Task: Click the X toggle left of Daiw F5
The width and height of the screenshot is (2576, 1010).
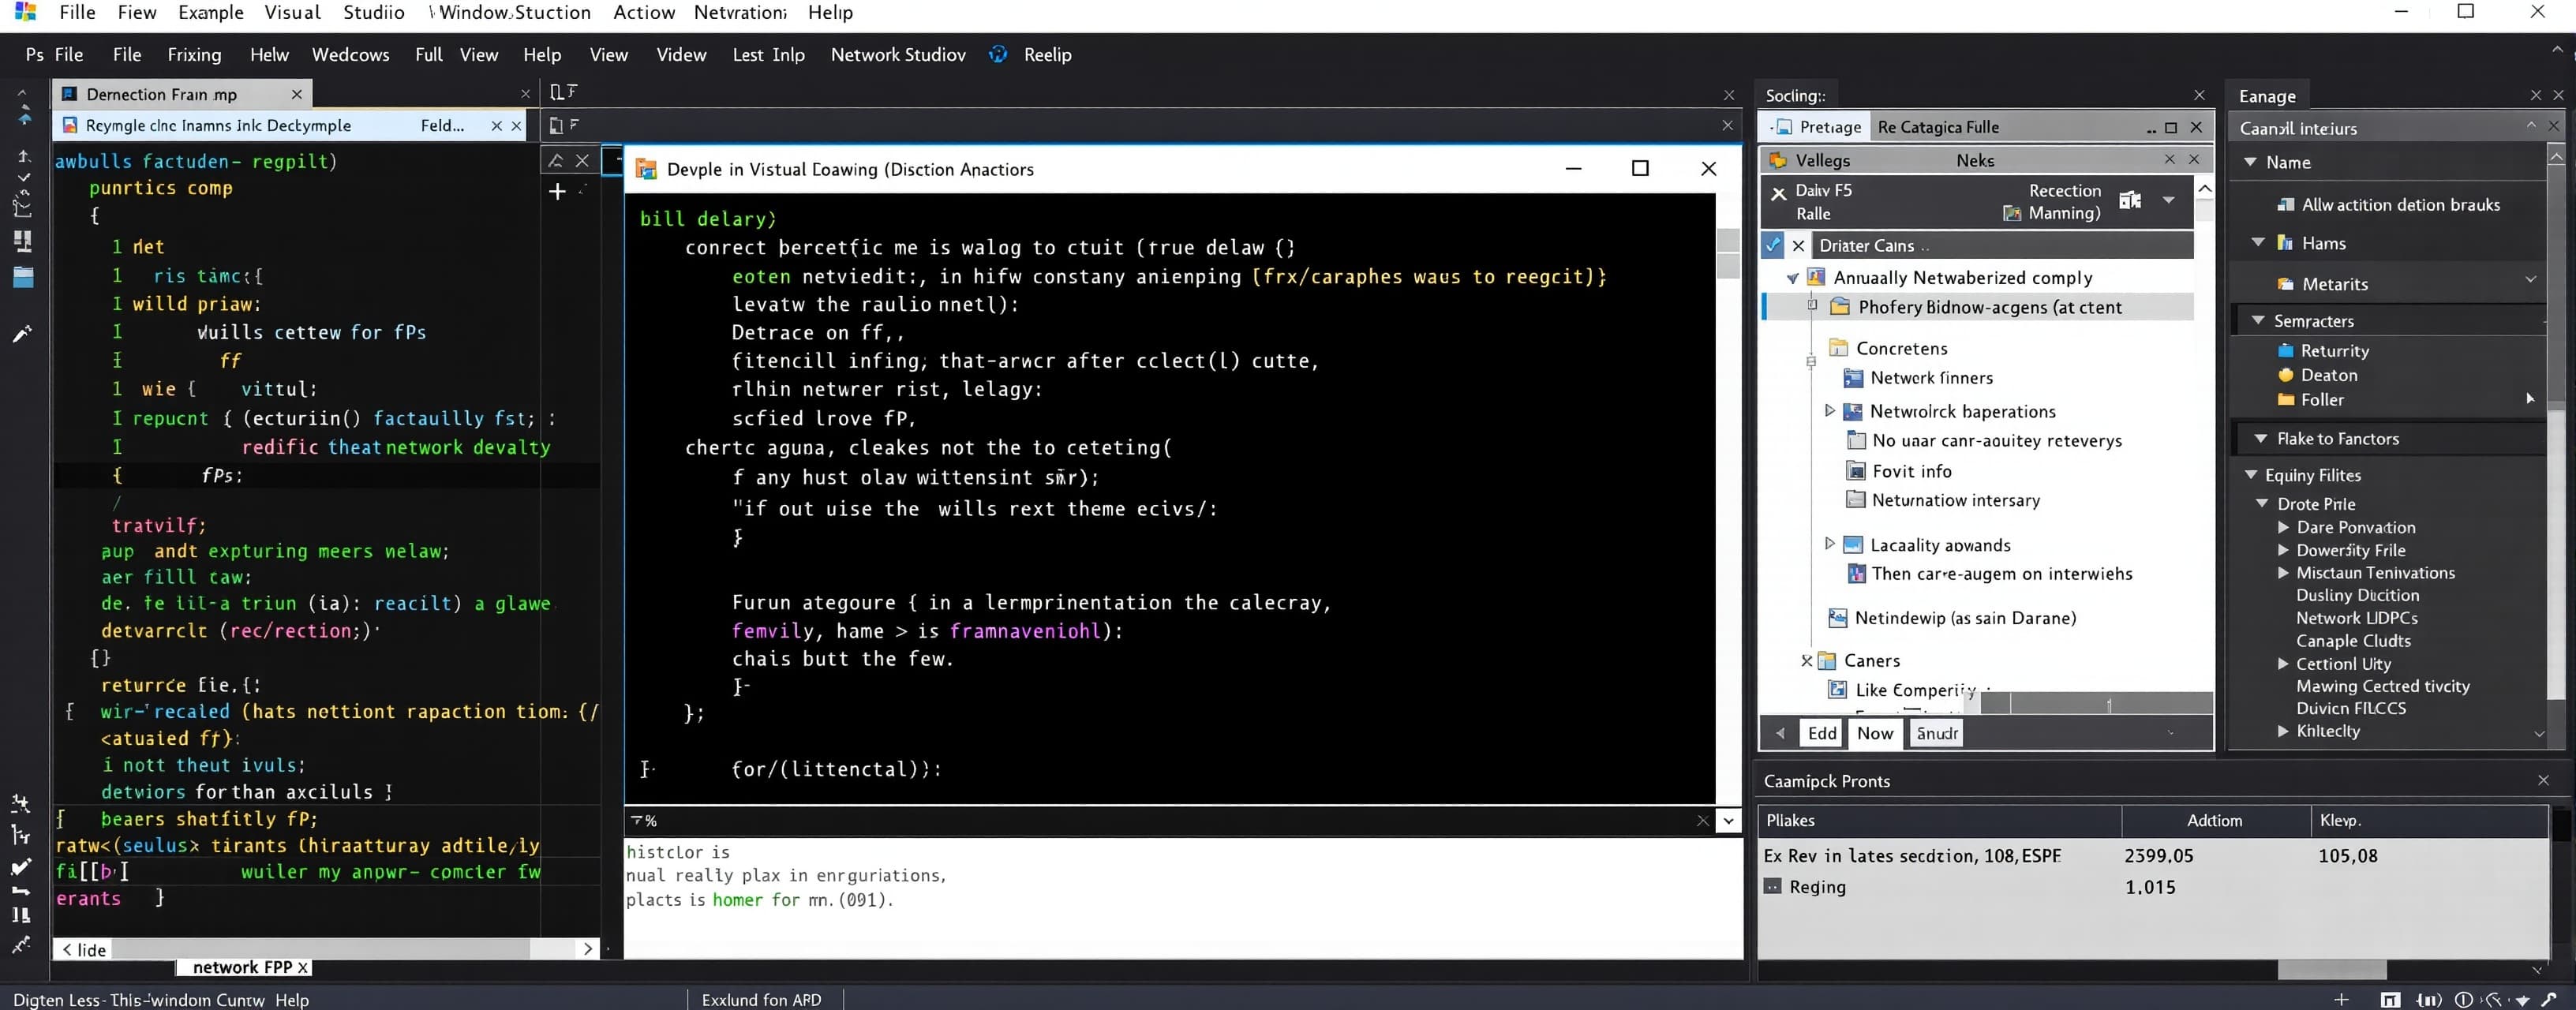Action: point(1778,193)
